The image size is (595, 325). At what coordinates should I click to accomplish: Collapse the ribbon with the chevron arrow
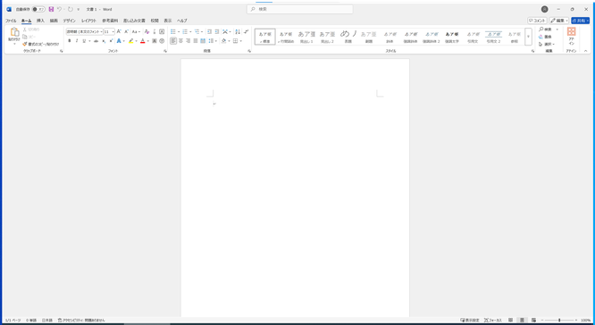pyautogui.click(x=585, y=51)
